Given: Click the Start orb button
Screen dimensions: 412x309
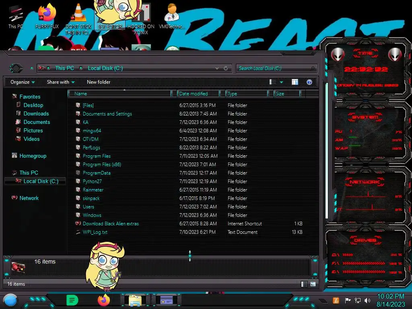Looking at the screenshot, I should [x=10, y=300].
